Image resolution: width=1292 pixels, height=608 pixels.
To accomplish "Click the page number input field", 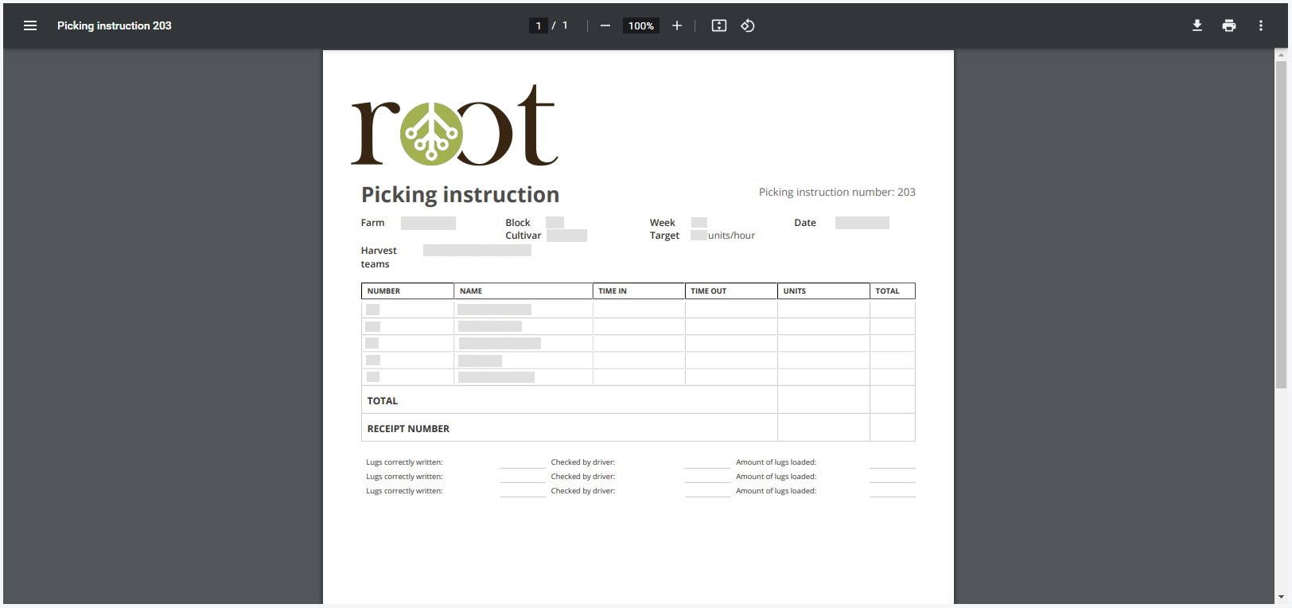I will tap(539, 25).
